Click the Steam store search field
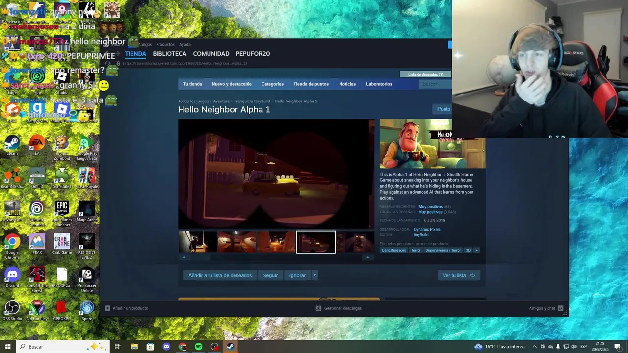Screen dimensions: 628x353 pos(435,84)
